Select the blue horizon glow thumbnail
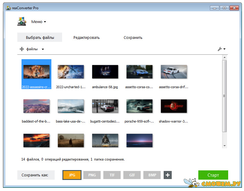 [x=139, y=140]
